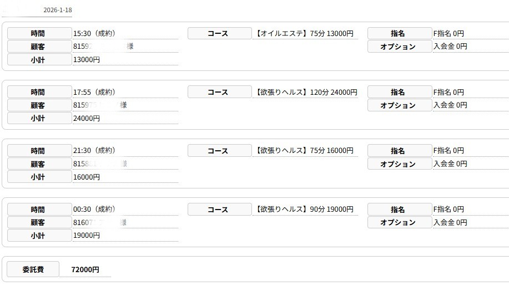Click 時間 label beside 15:30
Screen dimensions: 509x291
(x=39, y=33)
